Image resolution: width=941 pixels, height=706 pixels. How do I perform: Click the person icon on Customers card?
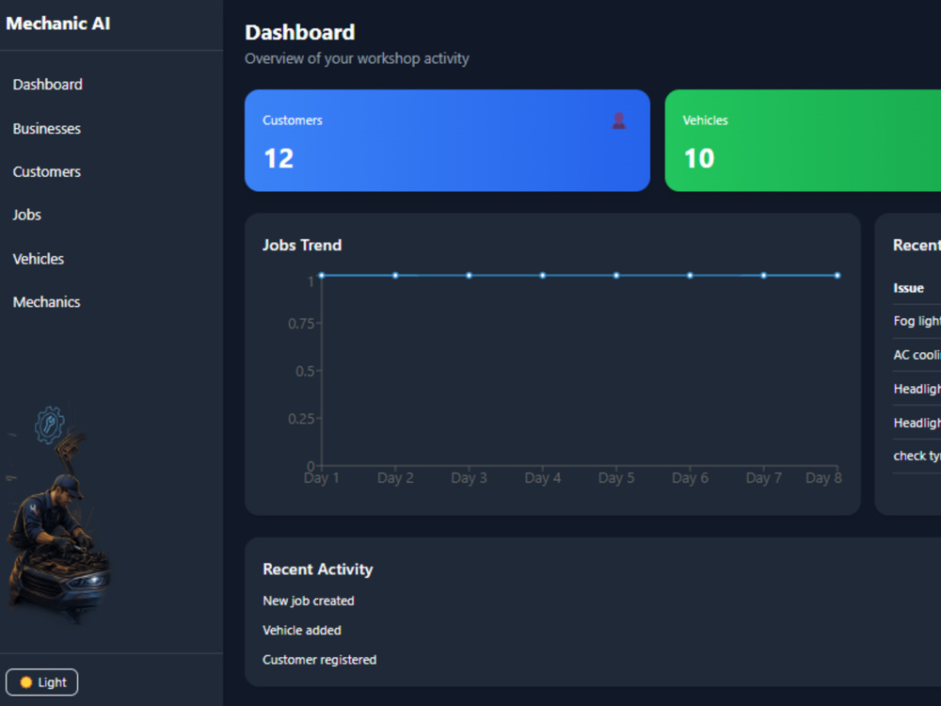[619, 120]
